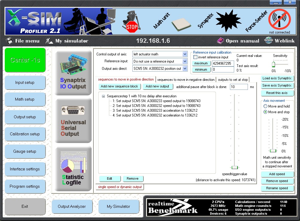Go to Input setup
The width and height of the screenshot is (300, 221).
[x=25, y=82]
